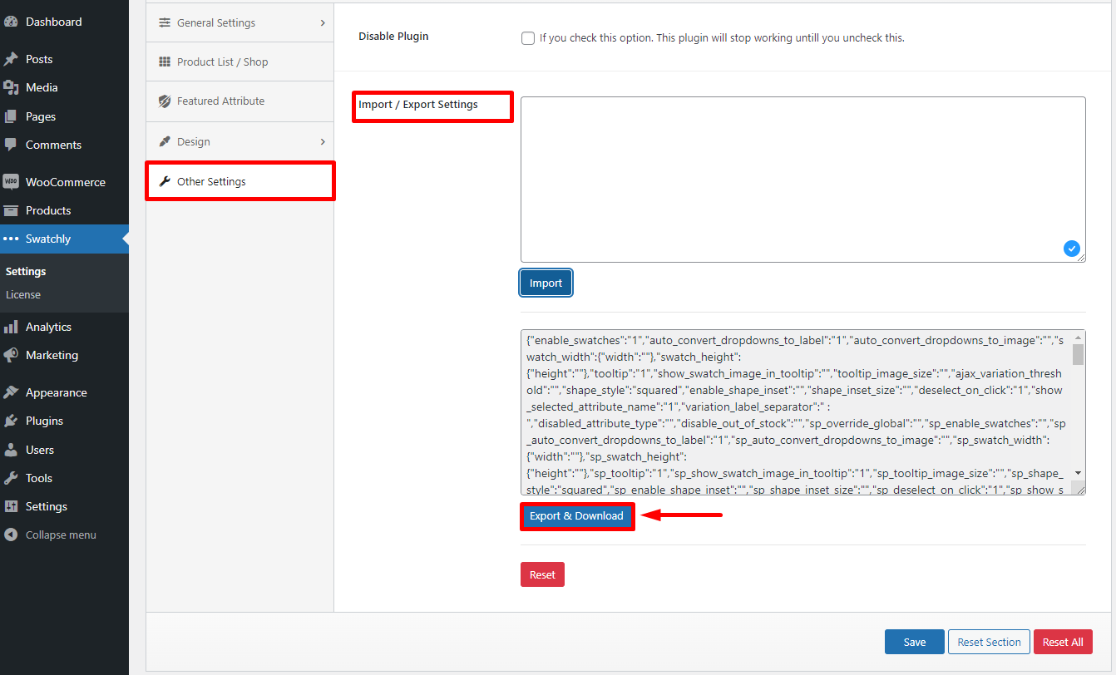Click the Appearance paintbrush icon
The image size is (1116, 675).
point(11,392)
